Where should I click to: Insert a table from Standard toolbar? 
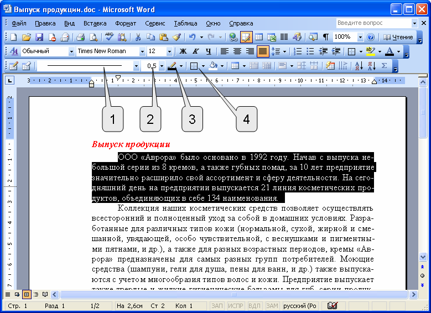[259, 37]
